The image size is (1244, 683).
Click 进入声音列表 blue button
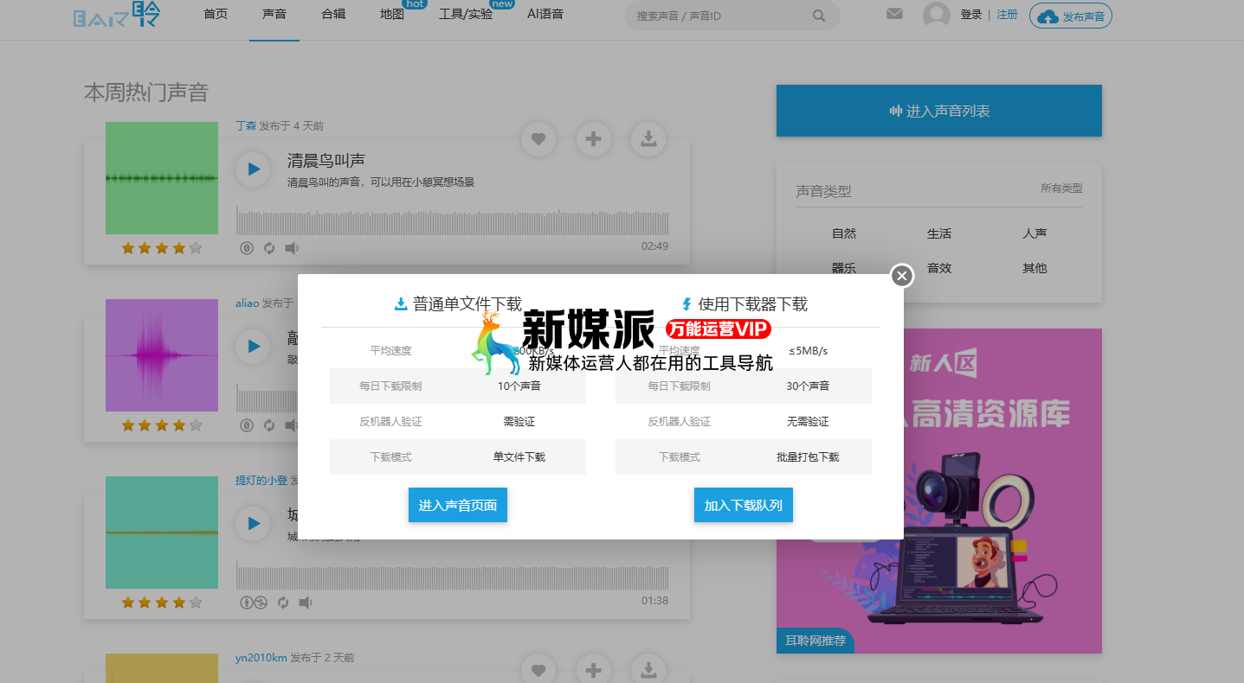(939, 111)
